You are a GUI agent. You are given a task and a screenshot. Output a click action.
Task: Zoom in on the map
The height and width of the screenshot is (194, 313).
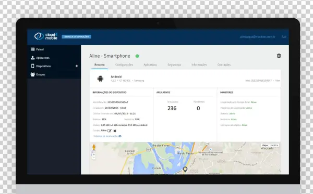[x=94, y=154]
